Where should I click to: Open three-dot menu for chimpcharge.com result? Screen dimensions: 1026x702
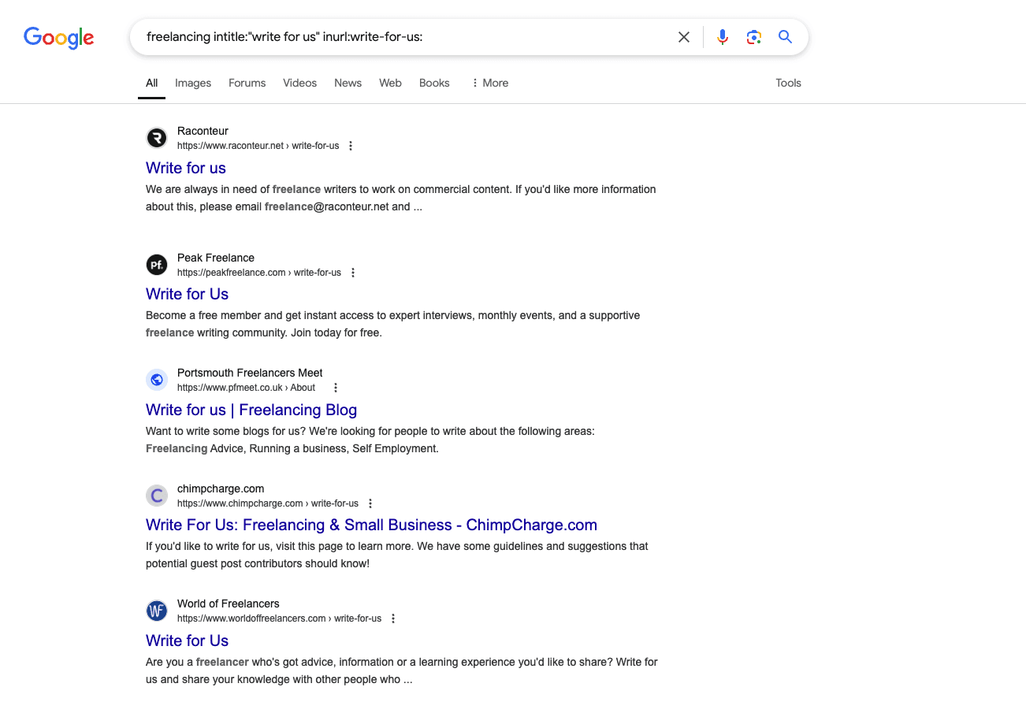(x=370, y=503)
